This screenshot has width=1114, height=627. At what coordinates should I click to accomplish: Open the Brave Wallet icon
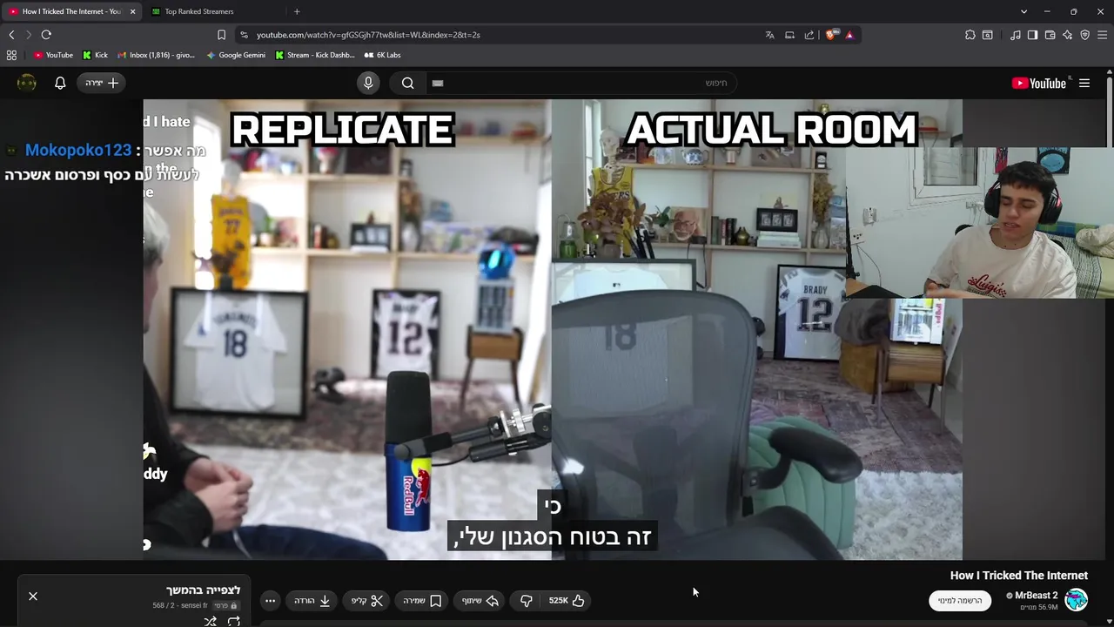(x=1050, y=35)
